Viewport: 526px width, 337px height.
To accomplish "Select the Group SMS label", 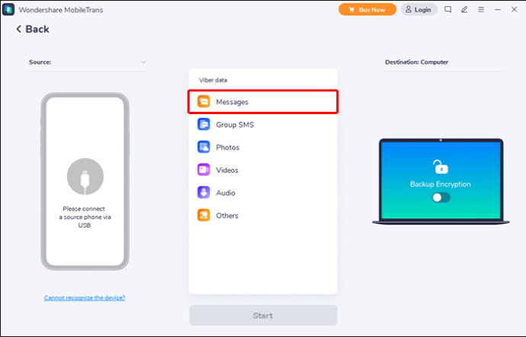I will pos(235,125).
